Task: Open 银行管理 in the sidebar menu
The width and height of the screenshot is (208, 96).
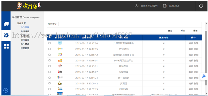Action: [25, 40]
